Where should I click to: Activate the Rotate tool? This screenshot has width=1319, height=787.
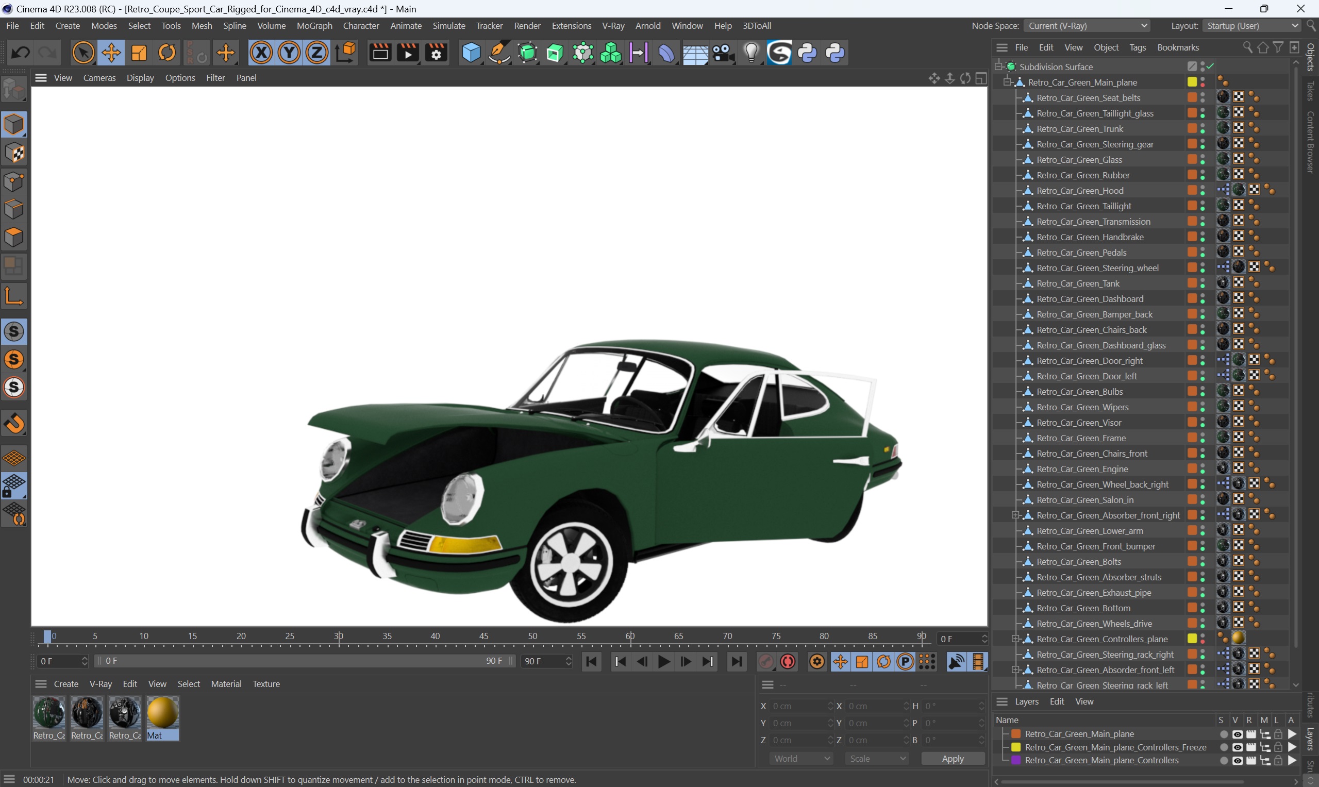[x=167, y=53]
